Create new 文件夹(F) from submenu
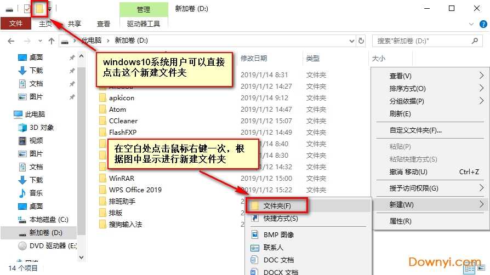This screenshot has width=490, height=275. coord(308,205)
